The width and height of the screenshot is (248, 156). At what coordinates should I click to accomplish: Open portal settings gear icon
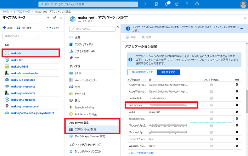[176, 4]
